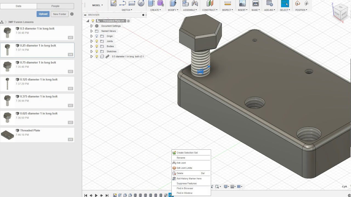
Task: Choose Rename in the context menu
Action: coord(191,158)
